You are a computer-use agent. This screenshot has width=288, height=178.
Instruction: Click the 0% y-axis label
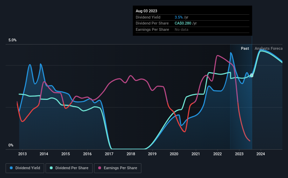[x=11, y=145]
